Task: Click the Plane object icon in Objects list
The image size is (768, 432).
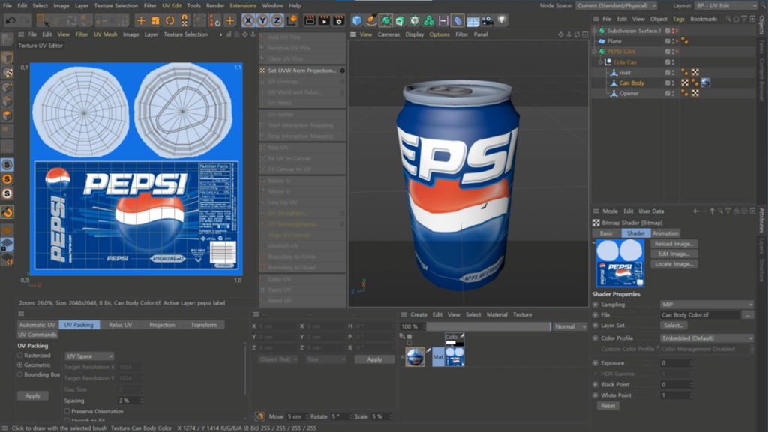Action: tap(602, 41)
